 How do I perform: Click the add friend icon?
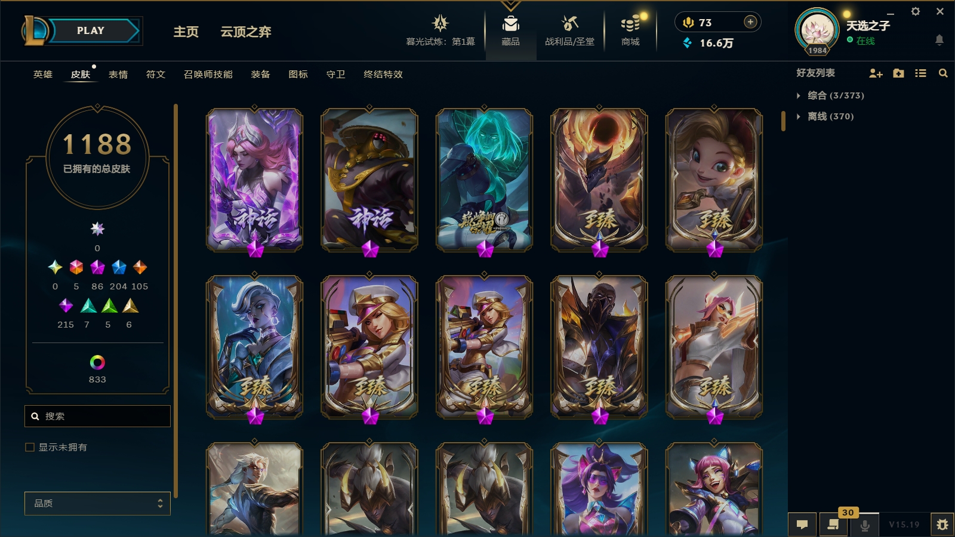[x=876, y=73]
